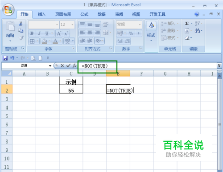This screenshot has width=223, height=172.
Task: Open number format dropdown 常规
Action: 140,25
